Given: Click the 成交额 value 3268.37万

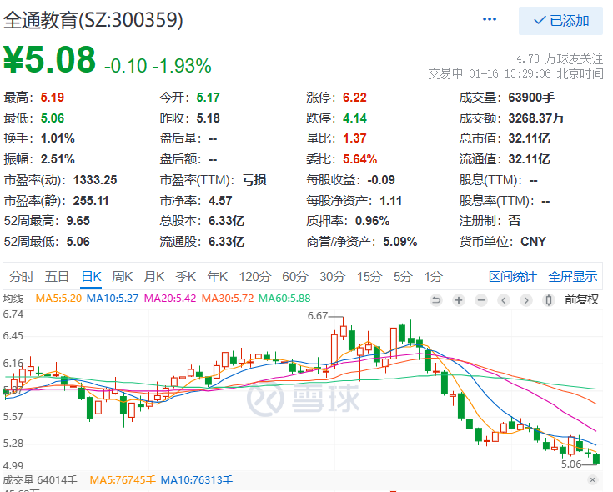Looking at the screenshot, I should tap(536, 118).
